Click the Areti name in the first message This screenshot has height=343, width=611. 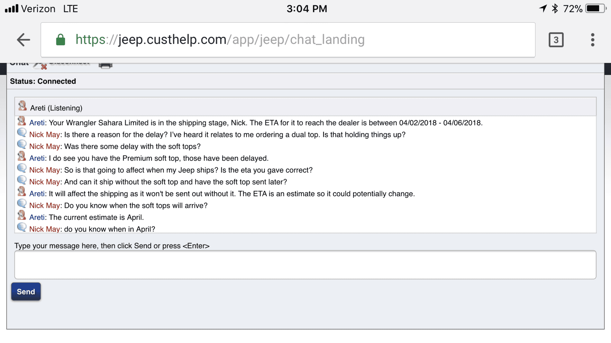click(x=37, y=123)
